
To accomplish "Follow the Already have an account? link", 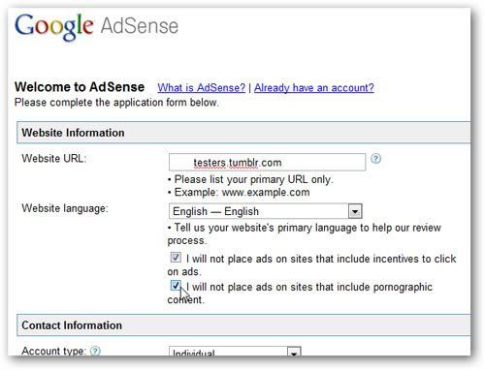I will pos(314,88).
